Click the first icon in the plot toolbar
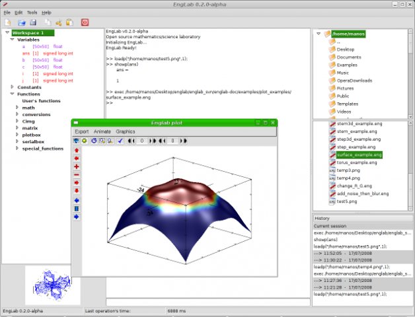This screenshot has height=317, width=415. click(76, 141)
